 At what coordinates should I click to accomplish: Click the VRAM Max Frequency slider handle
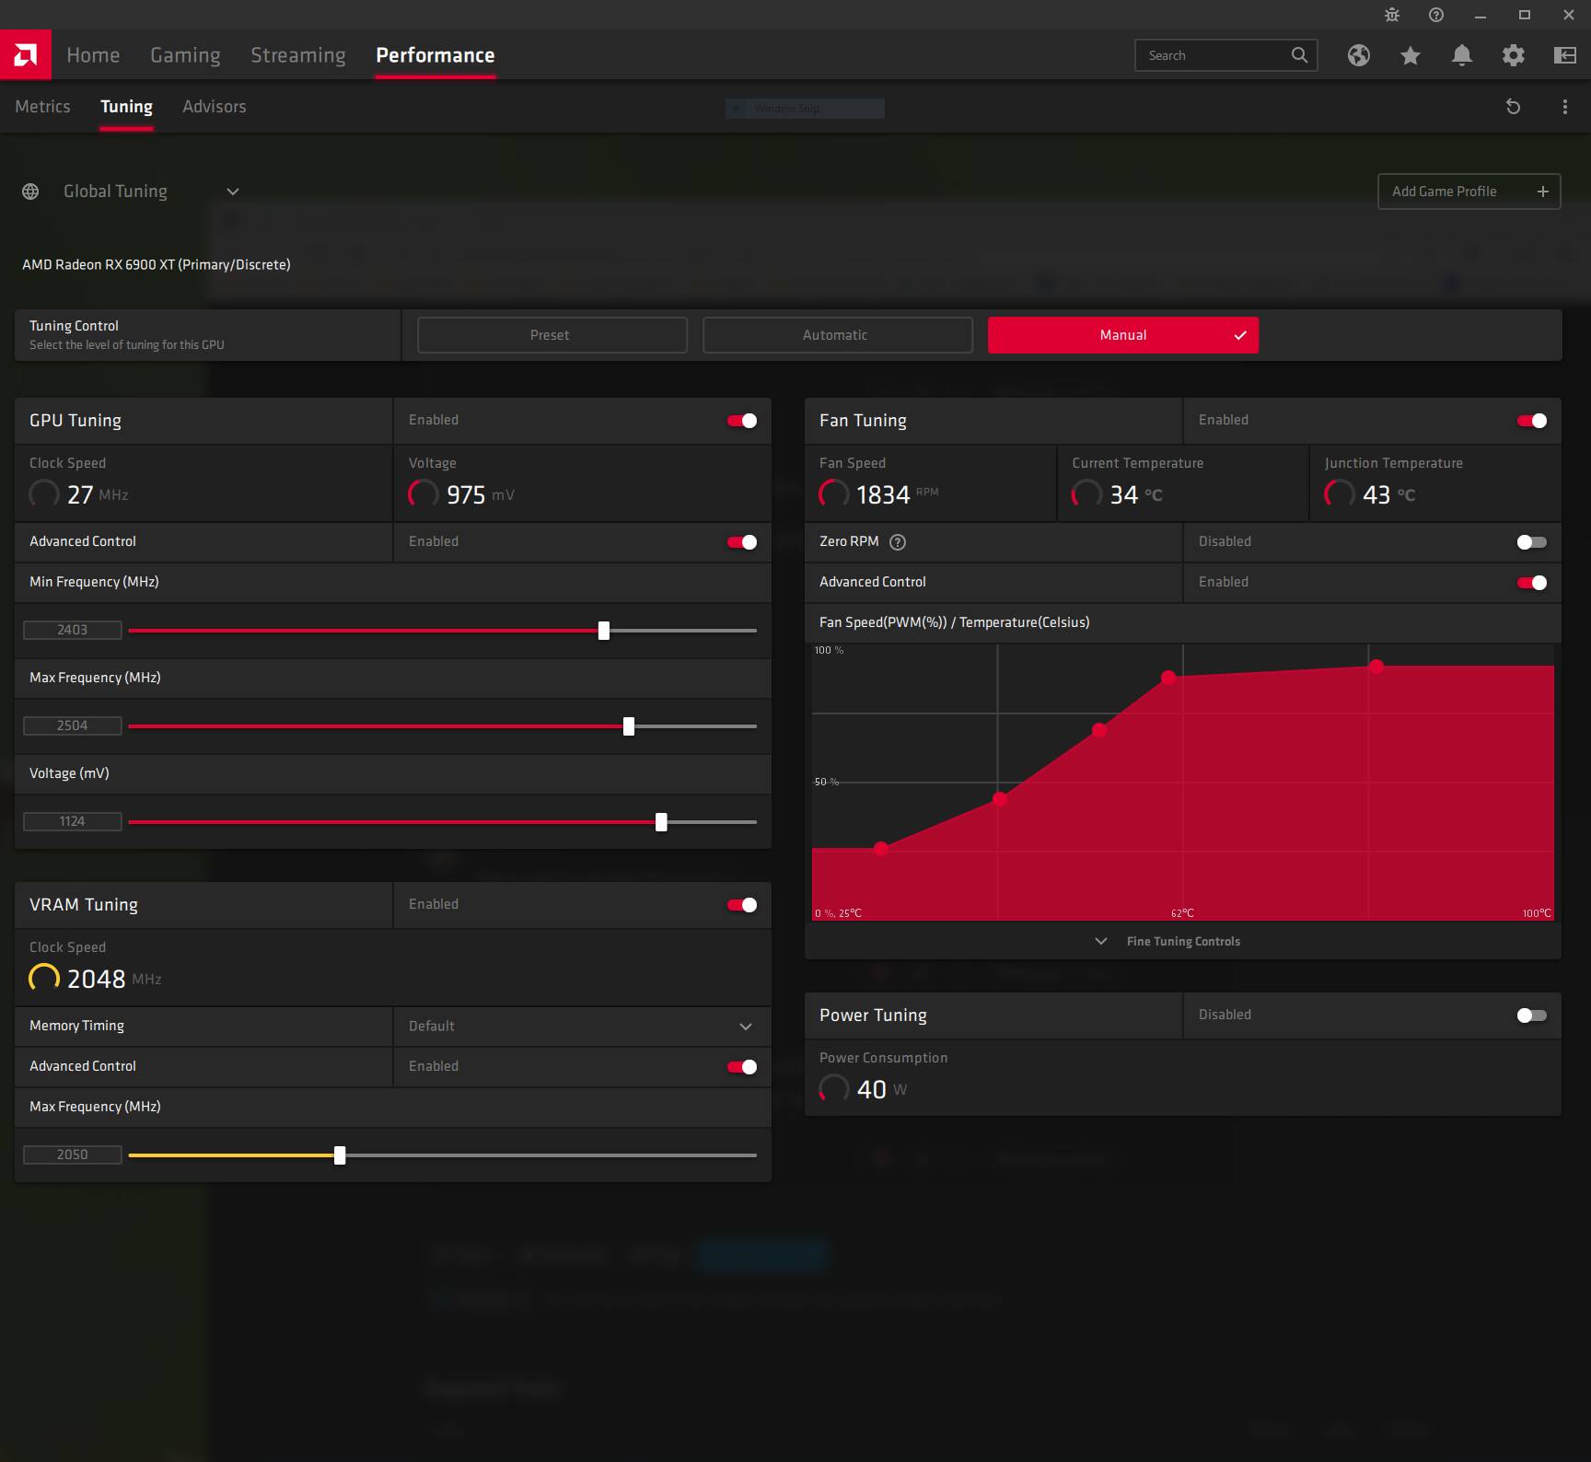(340, 1155)
